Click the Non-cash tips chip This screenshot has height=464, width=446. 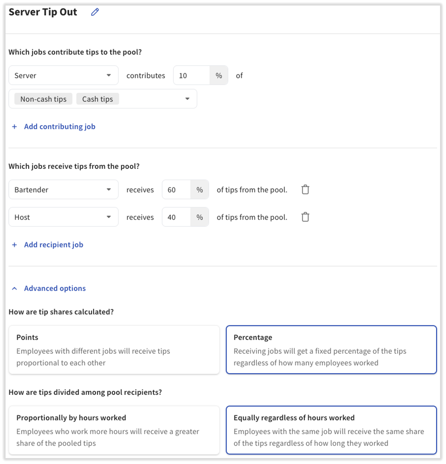click(x=44, y=99)
